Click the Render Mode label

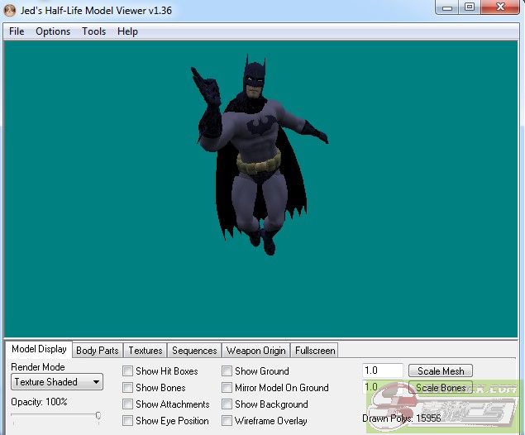tap(38, 367)
